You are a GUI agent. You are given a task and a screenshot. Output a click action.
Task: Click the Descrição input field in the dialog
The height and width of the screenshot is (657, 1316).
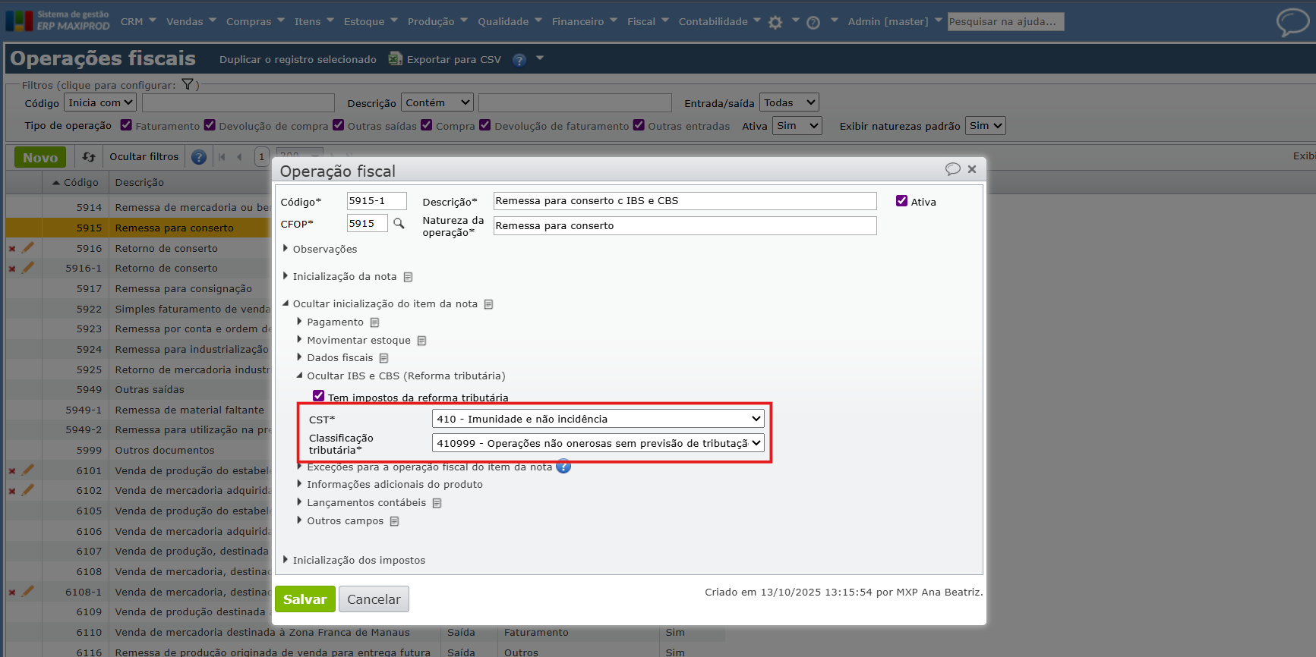[x=685, y=201]
